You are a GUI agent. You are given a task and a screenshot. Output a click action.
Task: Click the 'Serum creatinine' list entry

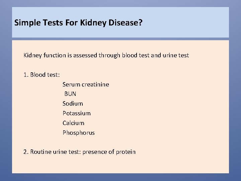[86, 84]
